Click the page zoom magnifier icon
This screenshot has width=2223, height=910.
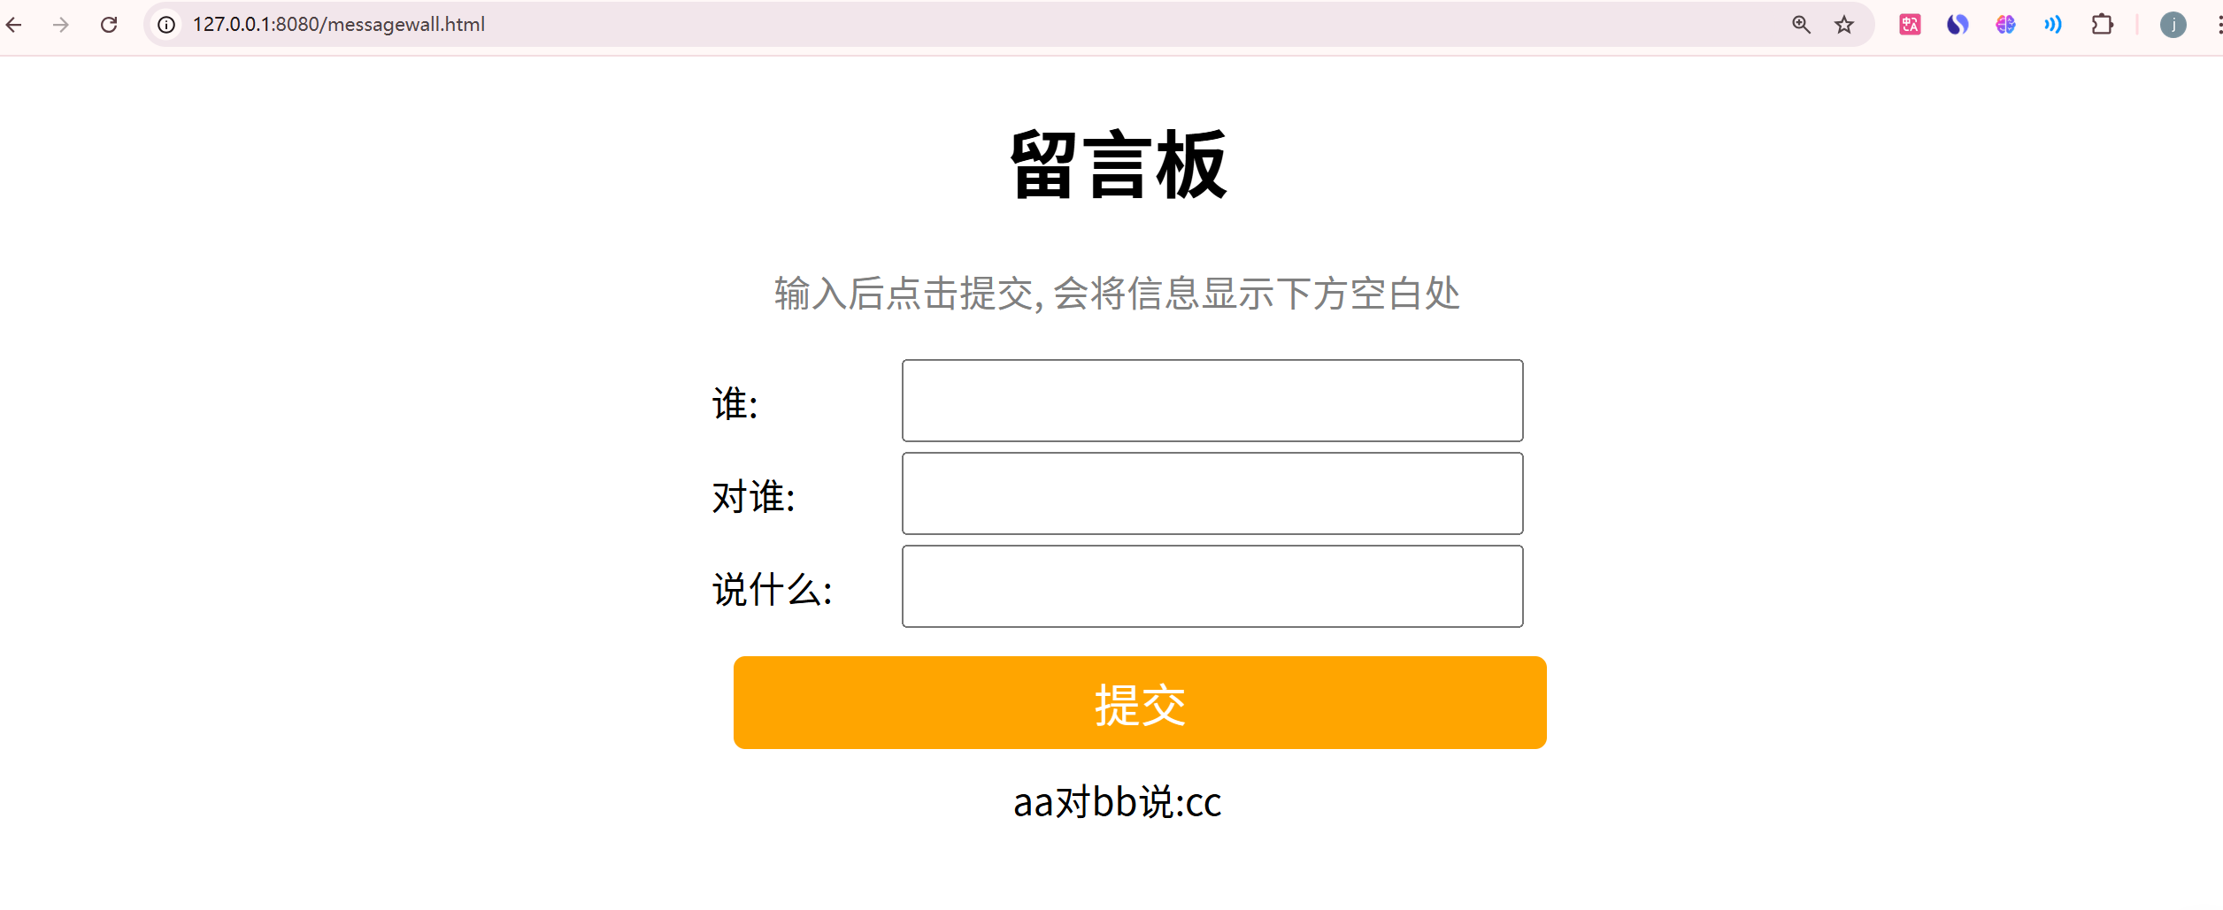tap(1800, 24)
